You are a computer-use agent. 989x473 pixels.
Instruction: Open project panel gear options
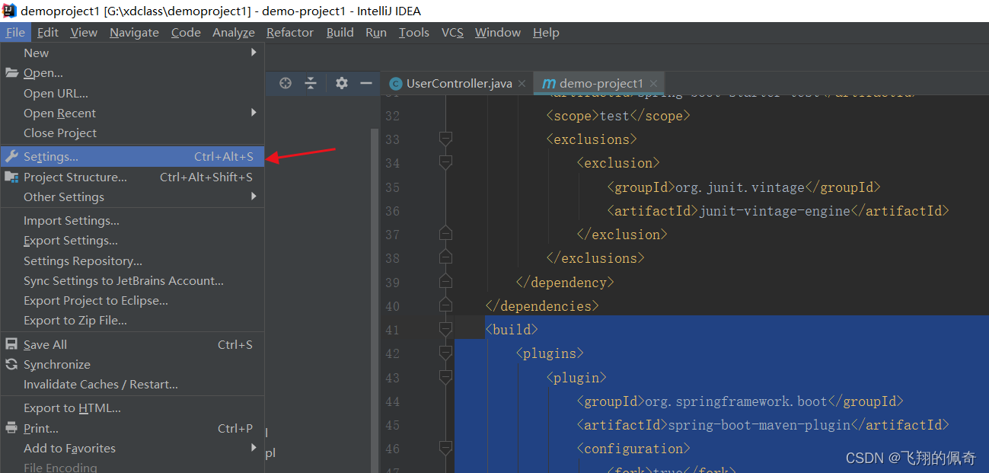(342, 83)
